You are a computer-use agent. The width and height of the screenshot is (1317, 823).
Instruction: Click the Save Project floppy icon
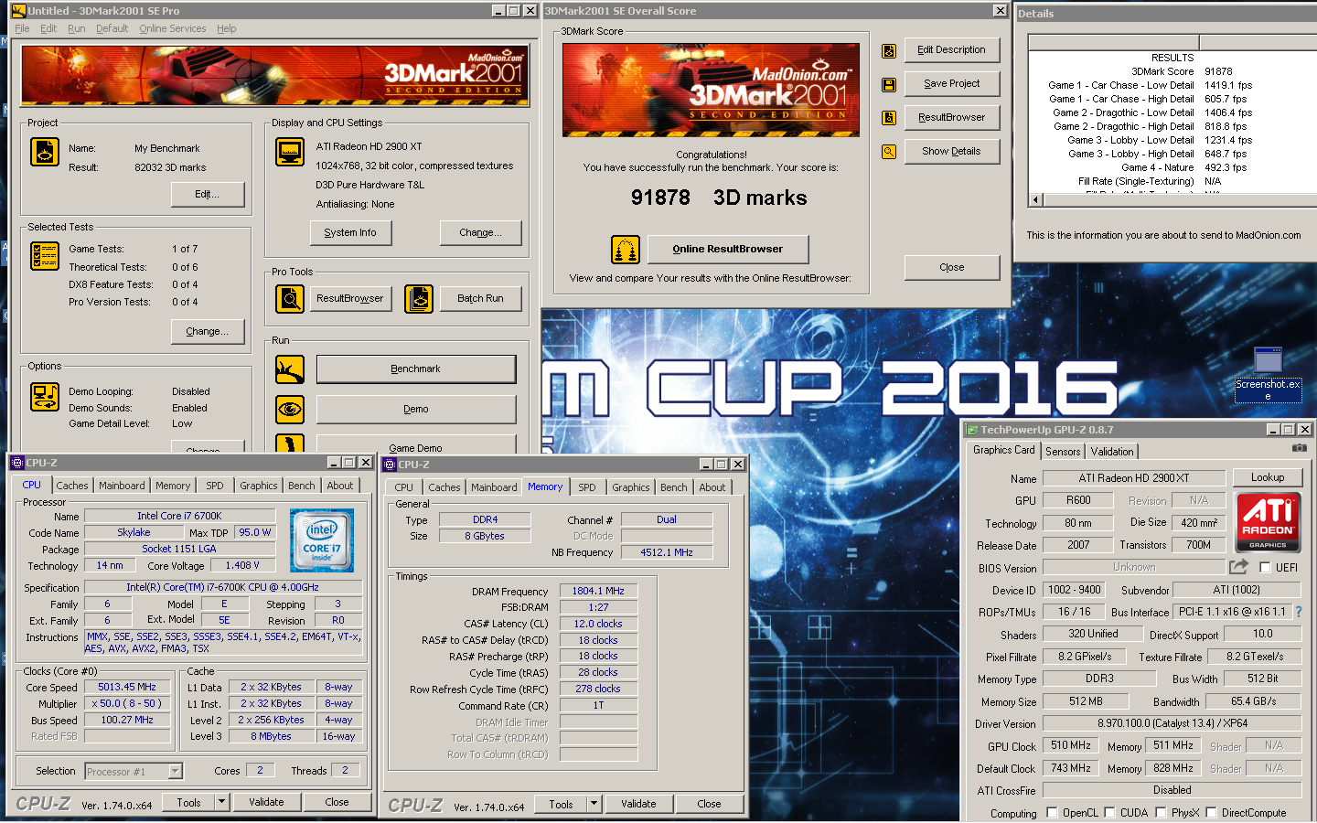click(889, 85)
